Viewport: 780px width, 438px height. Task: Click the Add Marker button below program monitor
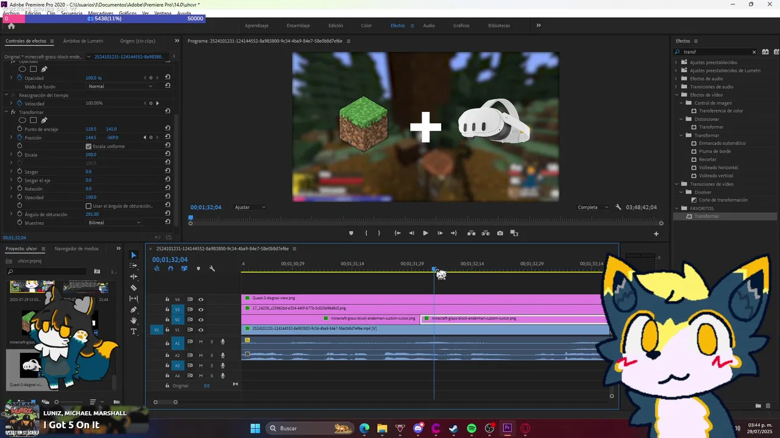click(x=351, y=233)
